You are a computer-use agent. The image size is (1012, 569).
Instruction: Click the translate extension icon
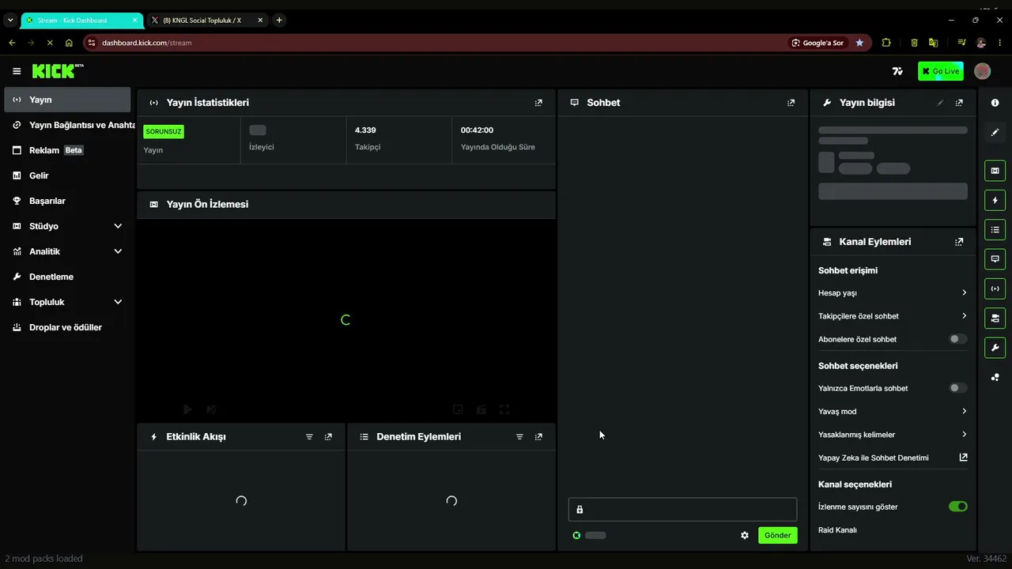pyautogui.click(x=933, y=43)
